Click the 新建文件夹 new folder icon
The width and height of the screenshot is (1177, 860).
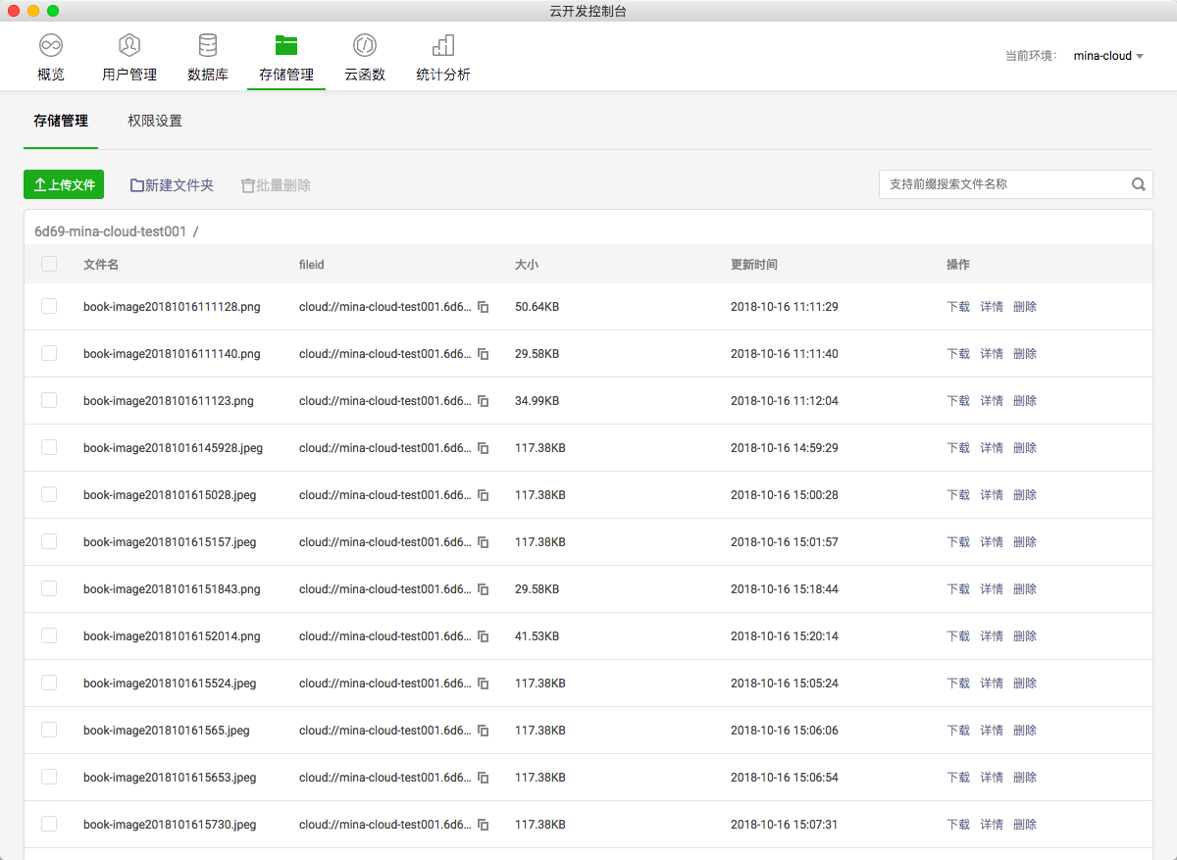(137, 185)
